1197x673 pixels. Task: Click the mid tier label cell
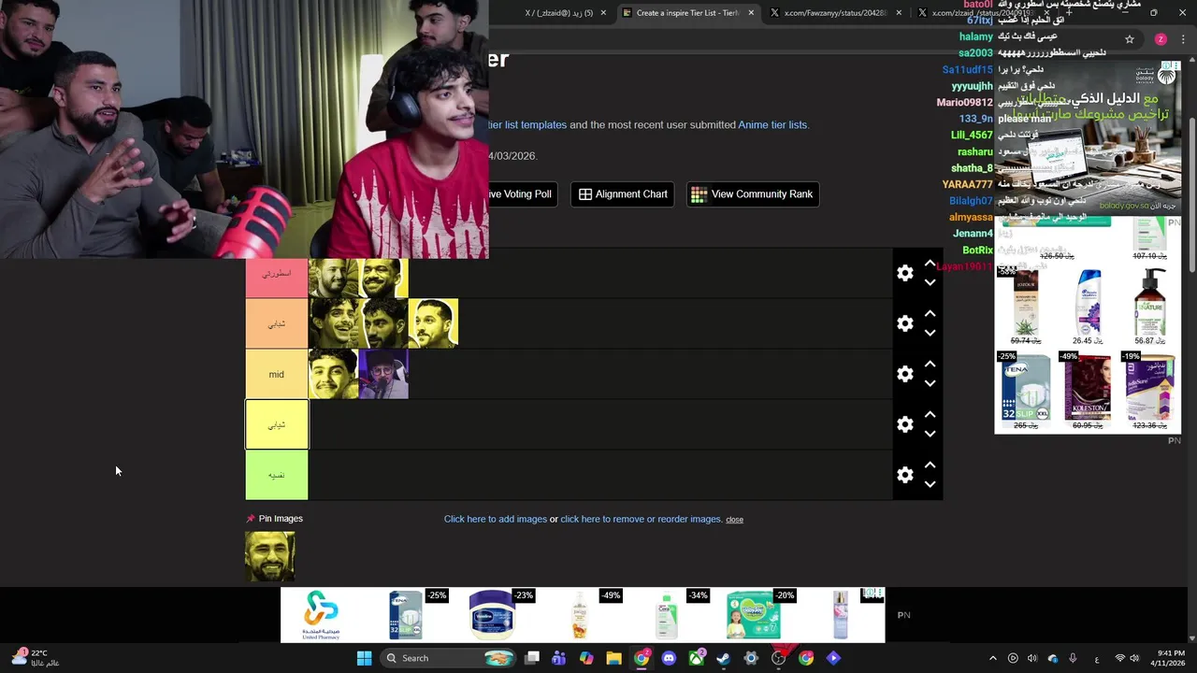(x=277, y=374)
